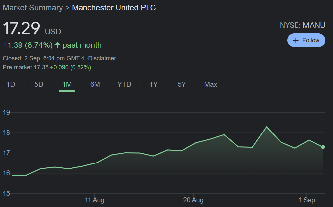Screen dimensions: 333x207
Task: Click the chart's highest price peak
Action: click(266, 127)
